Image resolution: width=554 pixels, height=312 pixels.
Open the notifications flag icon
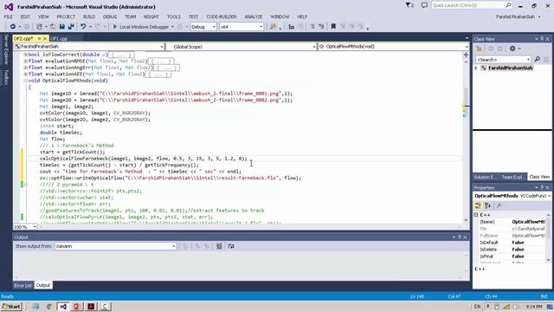[x=409, y=5]
